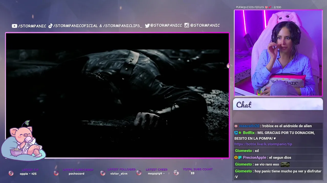Click Giomesto's name on 'hoy panic tiene' message
Image resolution: width=327 pixels, height=183 pixels.
pos(243,171)
